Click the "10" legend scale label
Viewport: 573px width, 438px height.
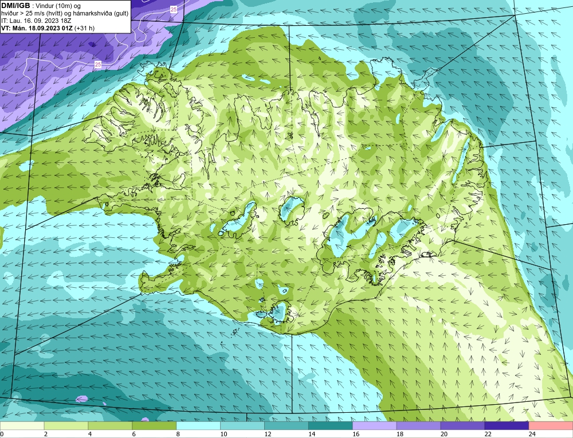point(223,434)
